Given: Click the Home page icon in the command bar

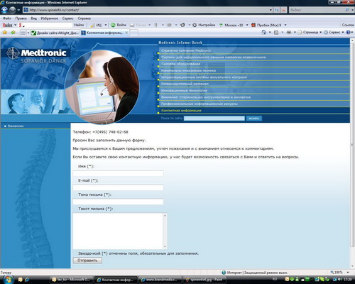Looking at the screenshot, I should tap(264, 32).
